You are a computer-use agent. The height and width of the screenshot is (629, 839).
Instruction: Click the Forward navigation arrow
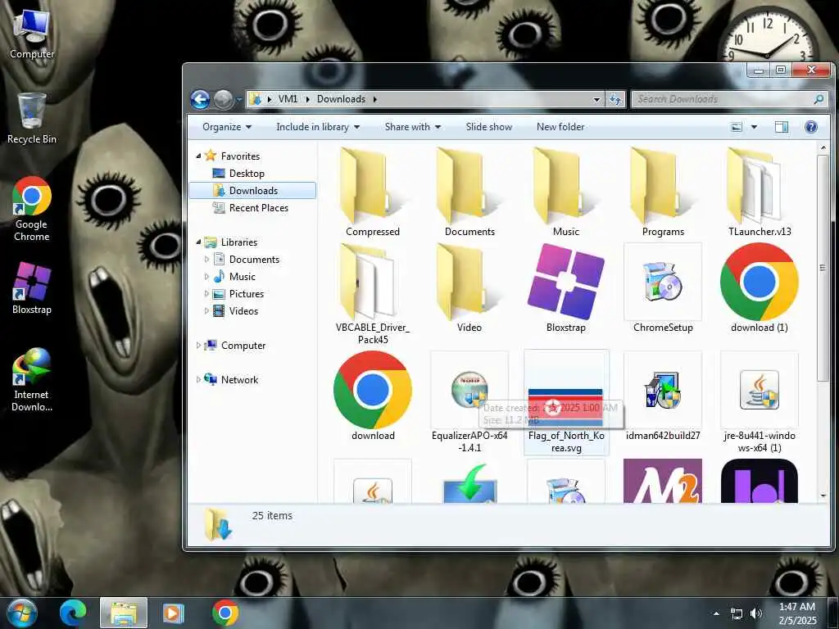point(223,99)
